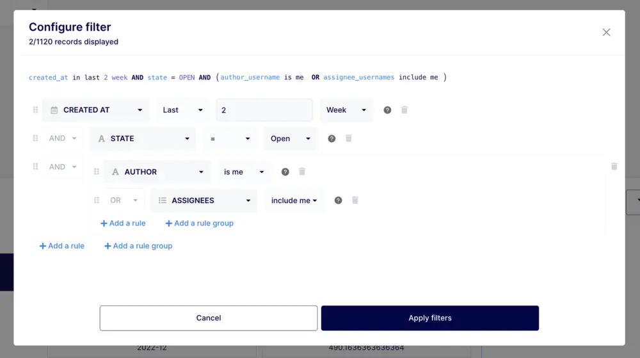The image size is (640, 358).
Task: Click the 'Configure filter' heading
Action: pos(70,27)
